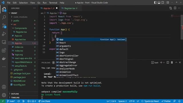
Task: Show additional activity bar views ellipsis
Action: click(x=4, y=67)
